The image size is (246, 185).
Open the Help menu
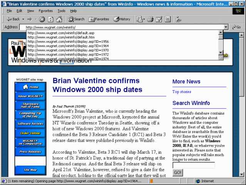tap(73, 11)
